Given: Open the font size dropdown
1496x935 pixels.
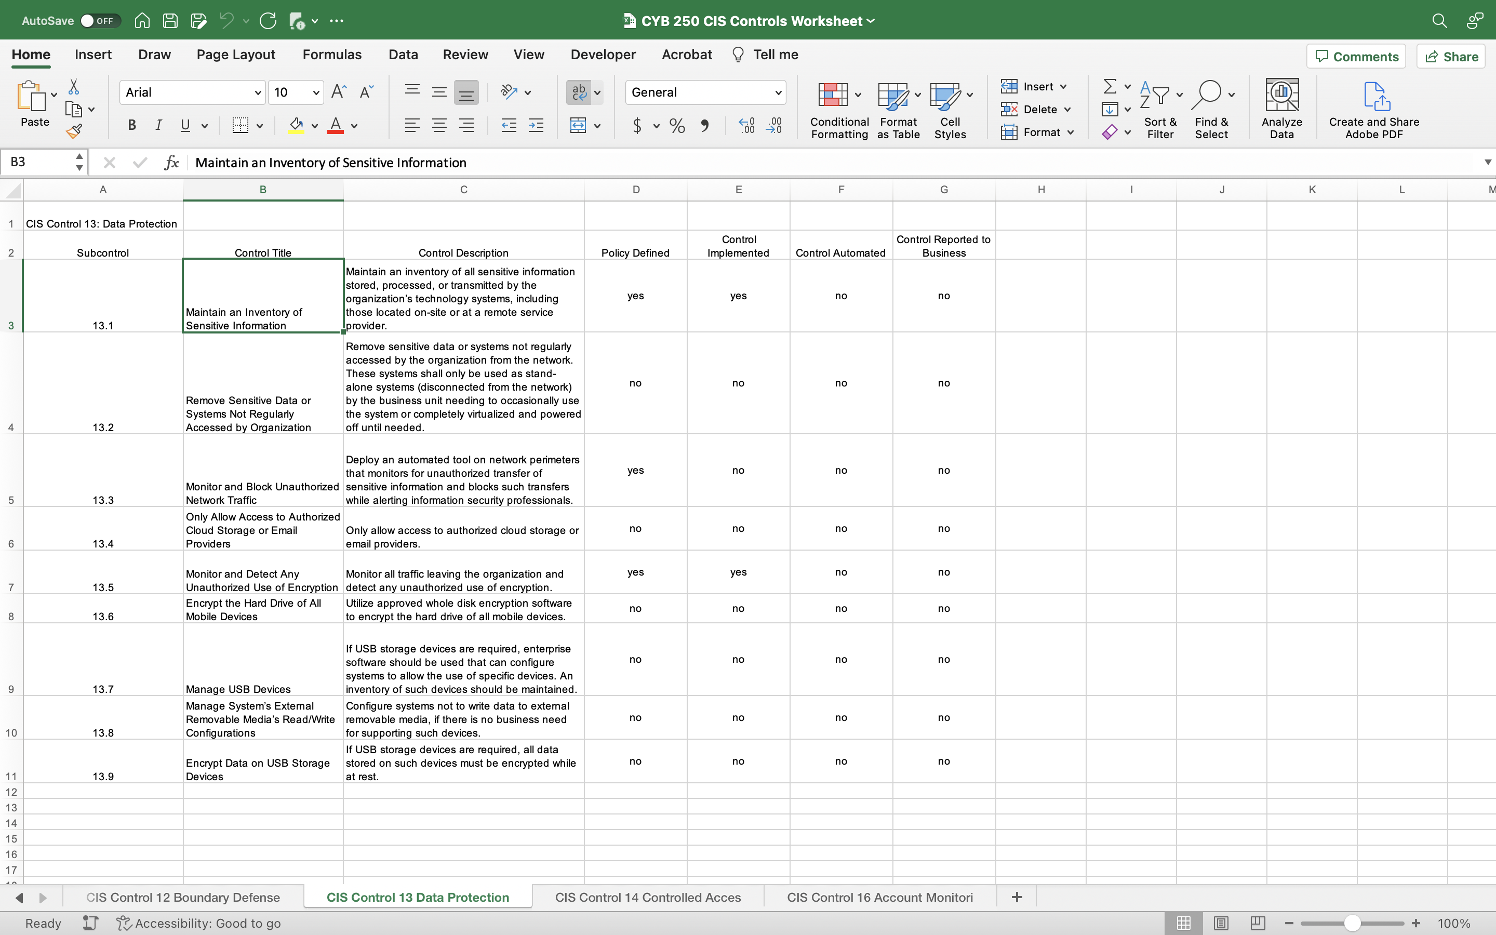Looking at the screenshot, I should (315, 93).
